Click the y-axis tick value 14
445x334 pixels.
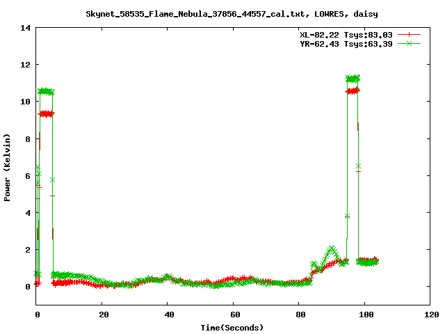[25, 28]
